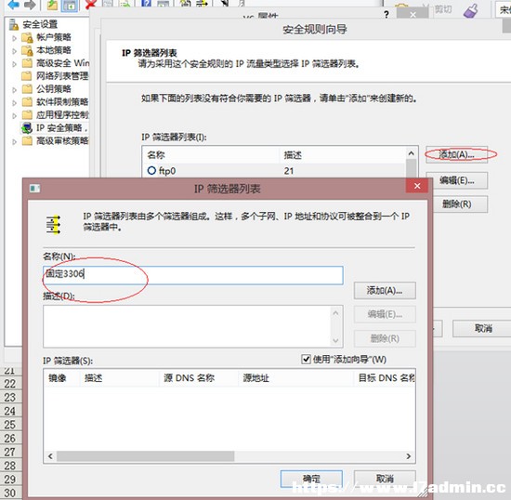
Task: Click the back arrow toolbar icon
Action: point(14,5)
